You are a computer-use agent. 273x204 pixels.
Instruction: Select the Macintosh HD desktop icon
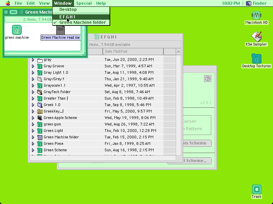(x=256, y=15)
